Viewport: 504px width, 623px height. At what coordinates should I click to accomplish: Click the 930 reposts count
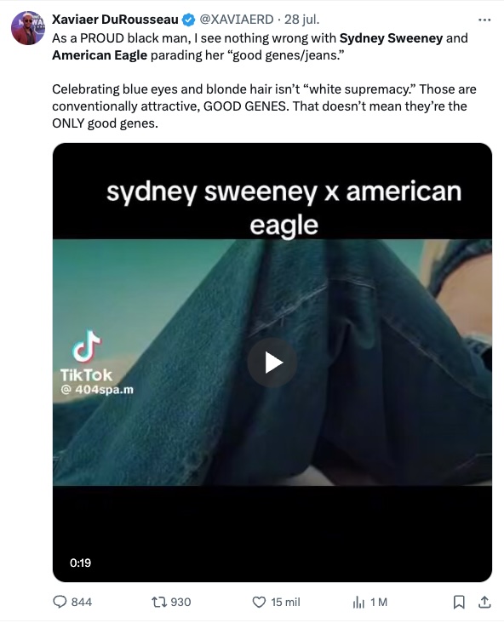point(180,602)
